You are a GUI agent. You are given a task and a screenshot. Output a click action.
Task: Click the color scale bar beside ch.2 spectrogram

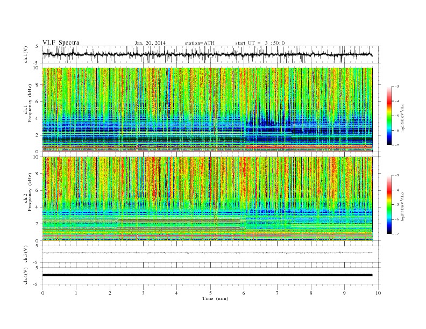coord(389,204)
